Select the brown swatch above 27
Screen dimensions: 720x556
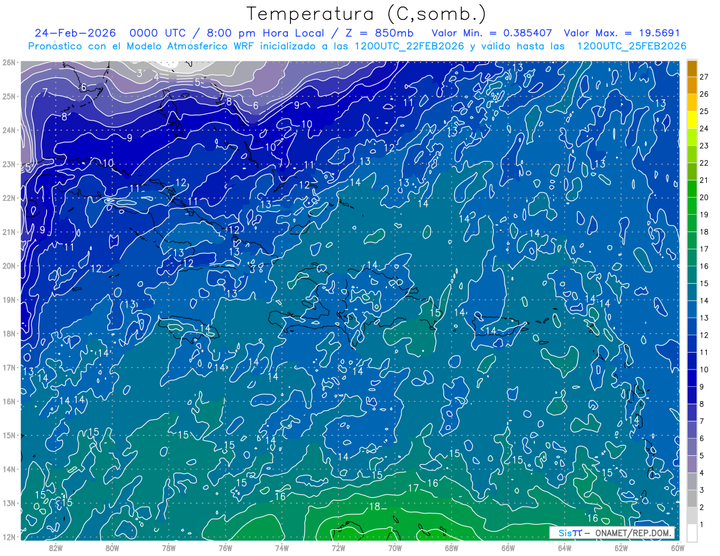(692, 68)
